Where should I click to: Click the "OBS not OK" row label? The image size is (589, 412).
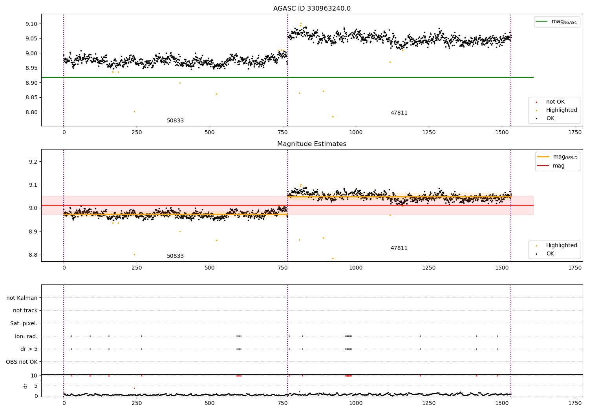click(22, 362)
